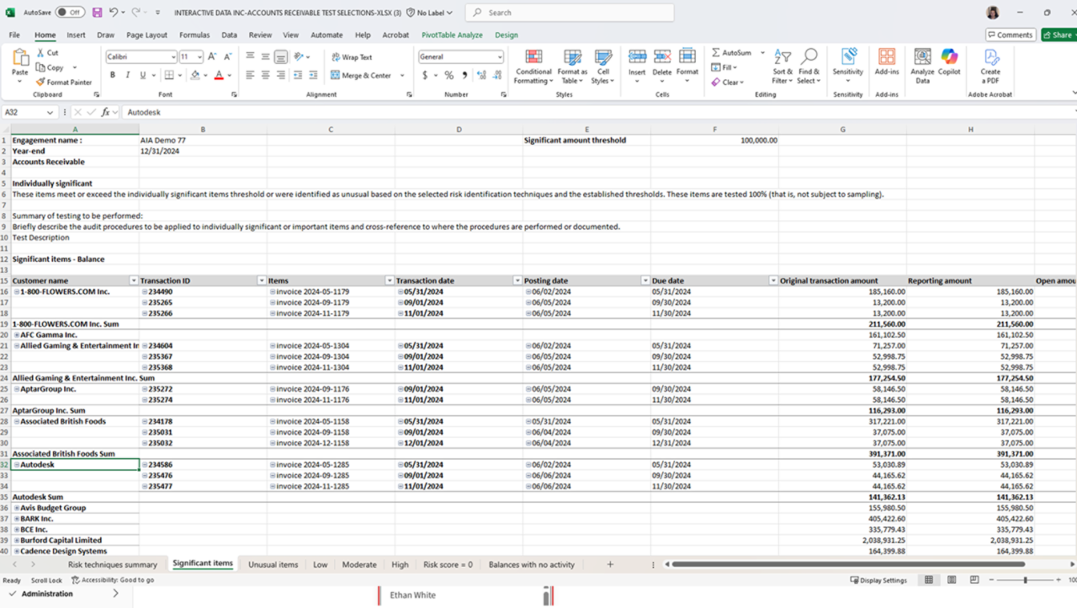This screenshot has width=1077, height=608.
Task: Click the Format Painter icon
Action: click(x=40, y=83)
